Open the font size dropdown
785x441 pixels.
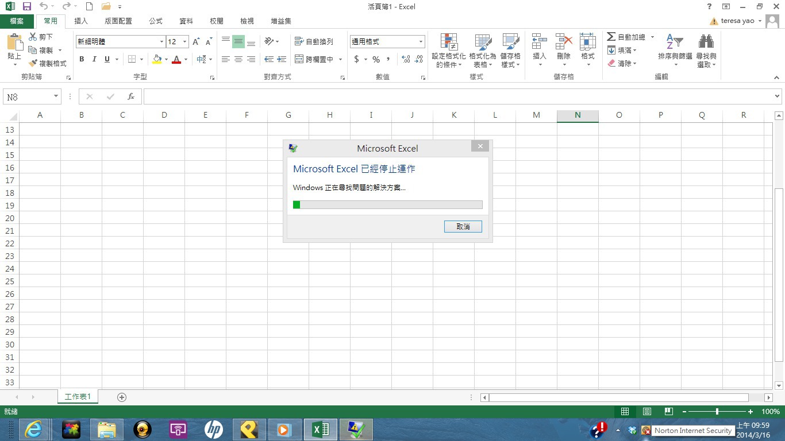point(185,42)
